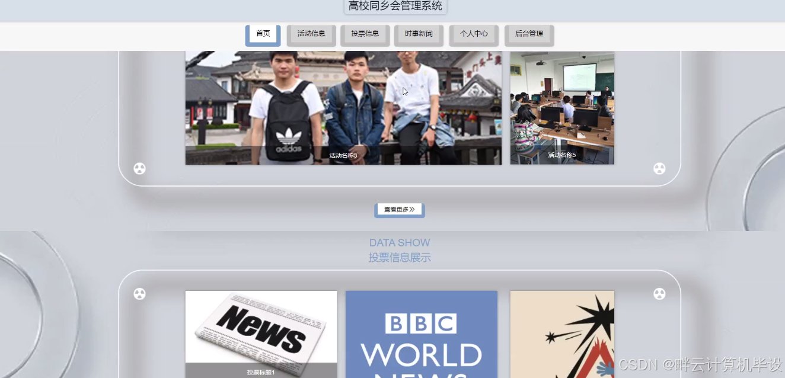Go to the 后台管理 tab
This screenshot has width=785, height=378.
coord(529,35)
